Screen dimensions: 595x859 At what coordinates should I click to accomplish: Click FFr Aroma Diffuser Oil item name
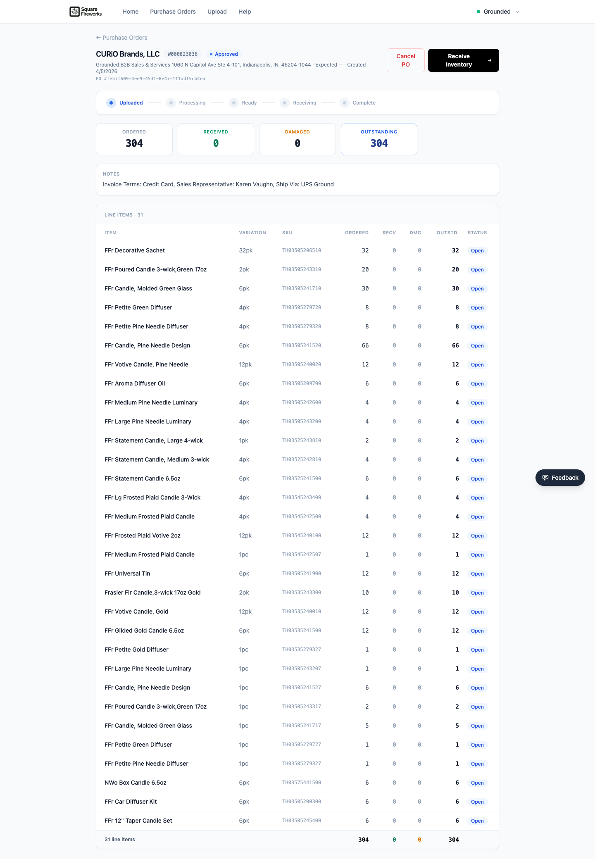pyautogui.click(x=135, y=383)
